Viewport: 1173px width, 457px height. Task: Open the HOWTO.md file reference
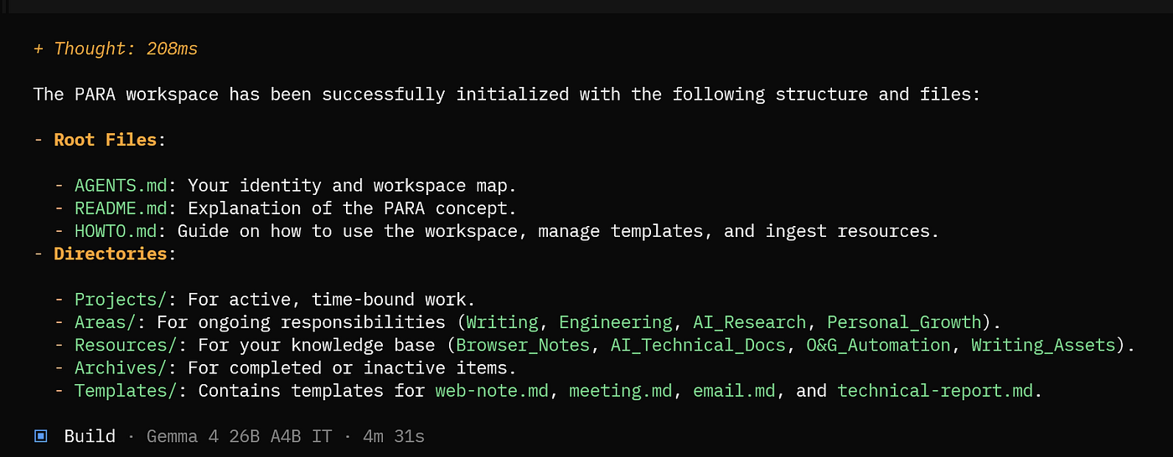tap(116, 231)
